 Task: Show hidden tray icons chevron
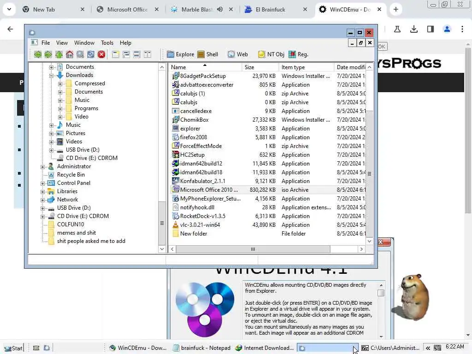pyautogui.click(x=428, y=348)
